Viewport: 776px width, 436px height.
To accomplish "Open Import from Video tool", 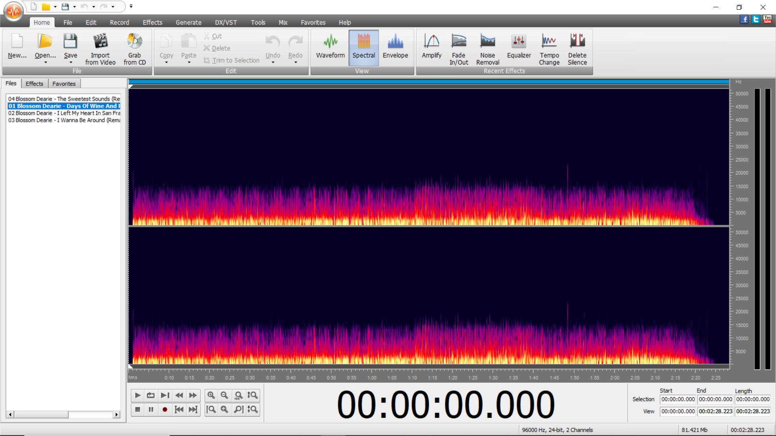I will click(100, 48).
